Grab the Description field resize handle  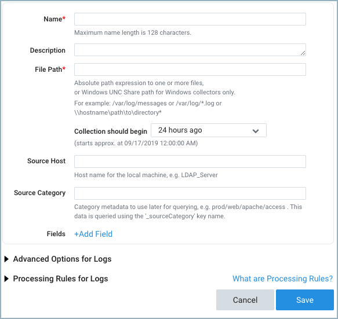(x=303, y=53)
